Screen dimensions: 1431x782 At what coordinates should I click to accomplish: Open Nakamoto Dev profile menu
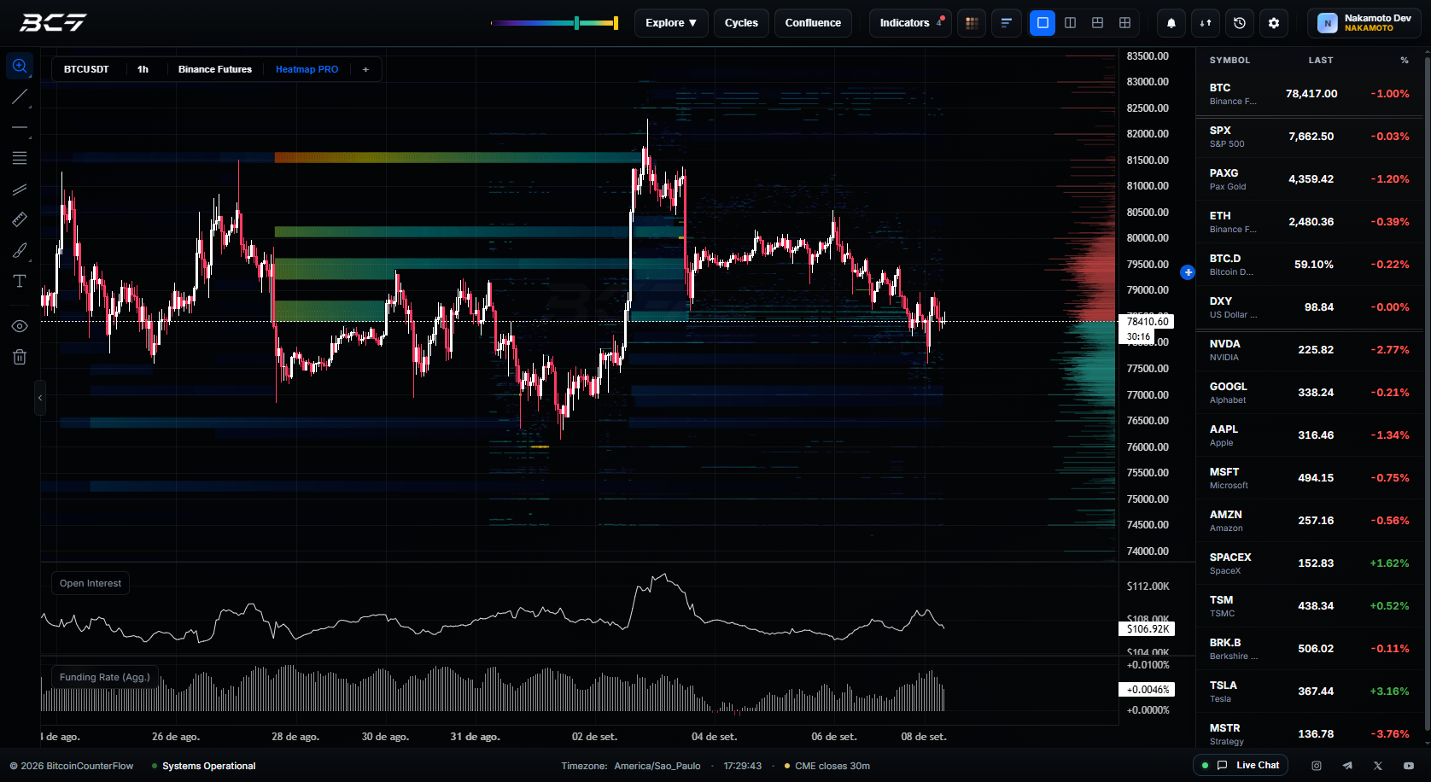(1364, 23)
